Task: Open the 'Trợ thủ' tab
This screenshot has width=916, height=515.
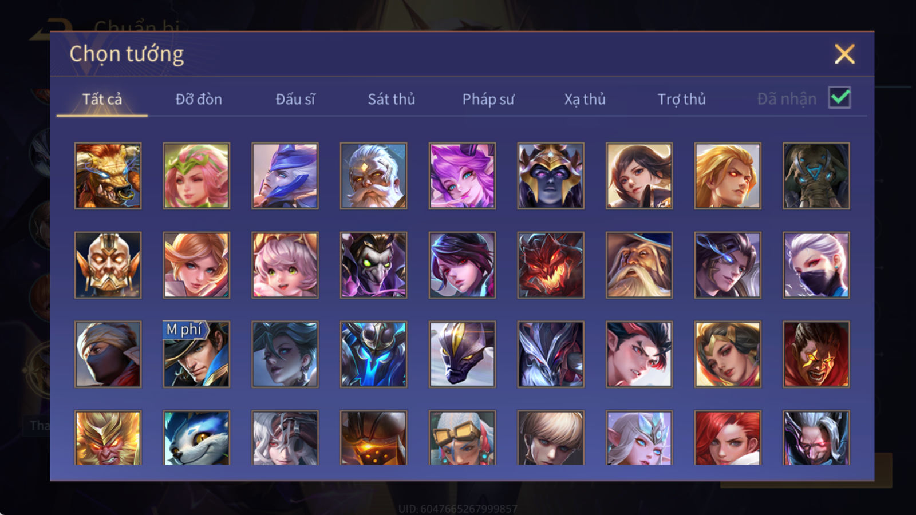Action: click(681, 99)
